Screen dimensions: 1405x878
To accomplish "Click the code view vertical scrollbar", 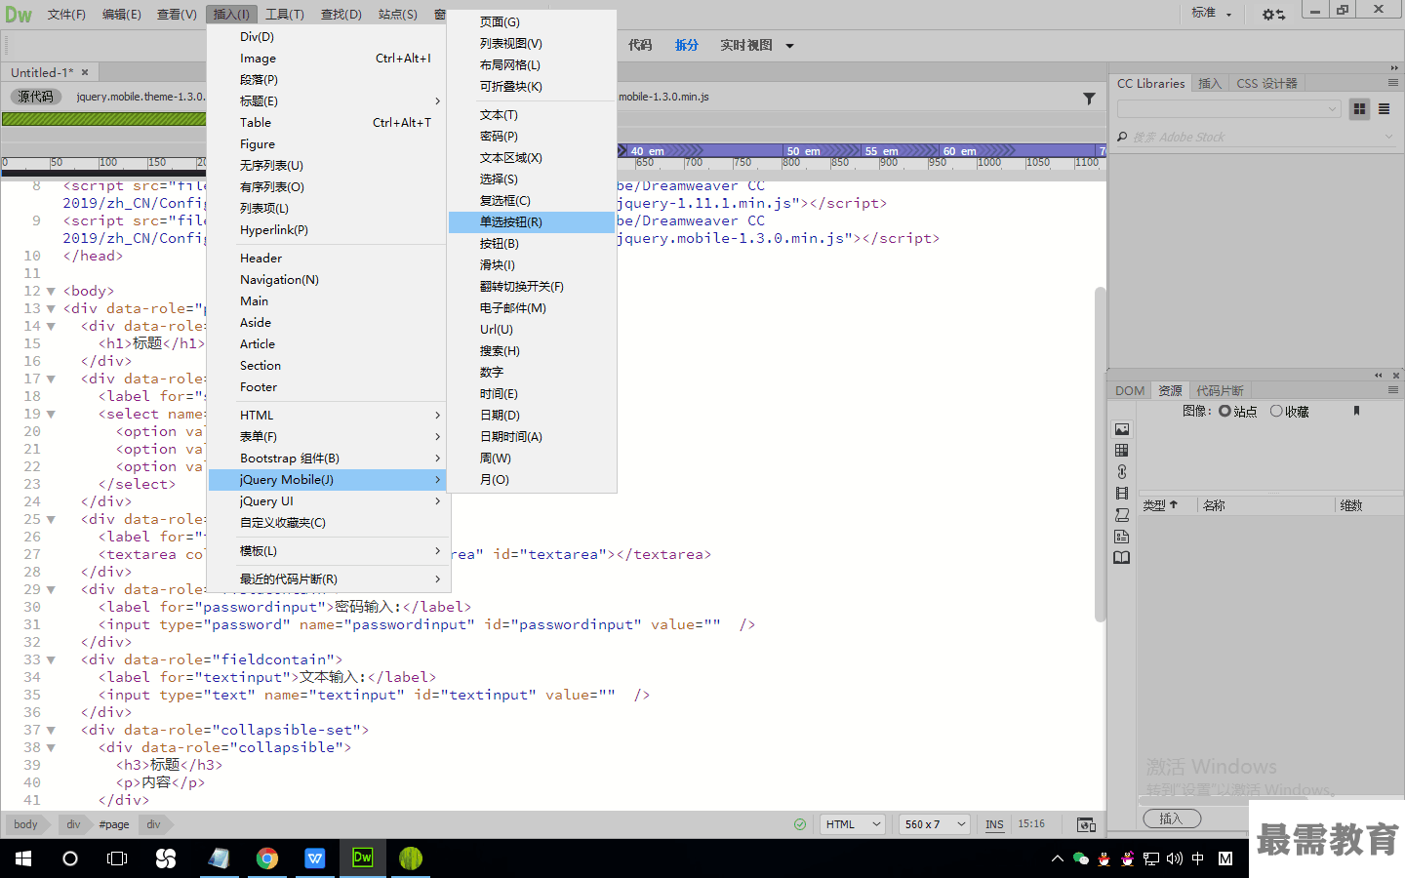I will coord(1101,454).
